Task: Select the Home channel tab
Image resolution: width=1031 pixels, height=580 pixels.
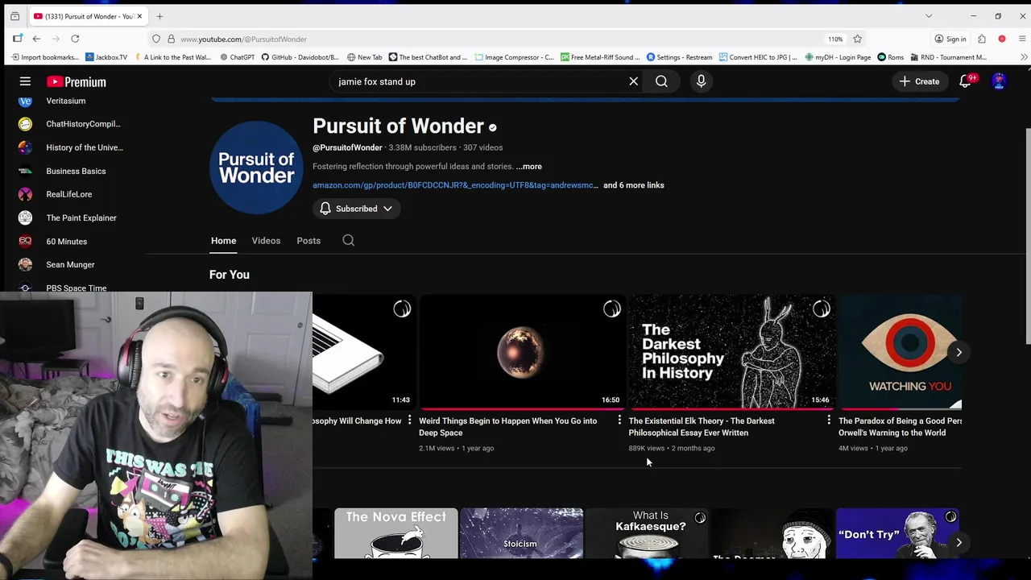Action: 223,240
